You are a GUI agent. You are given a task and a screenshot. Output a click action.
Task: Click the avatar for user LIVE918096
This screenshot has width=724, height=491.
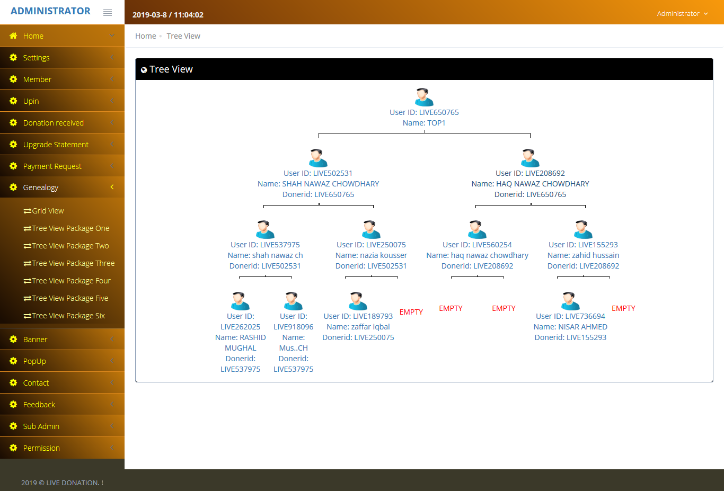[293, 301]
